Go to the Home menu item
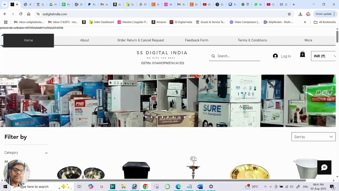Viewport: 339px width, 191px height. (x=29, y=40)
